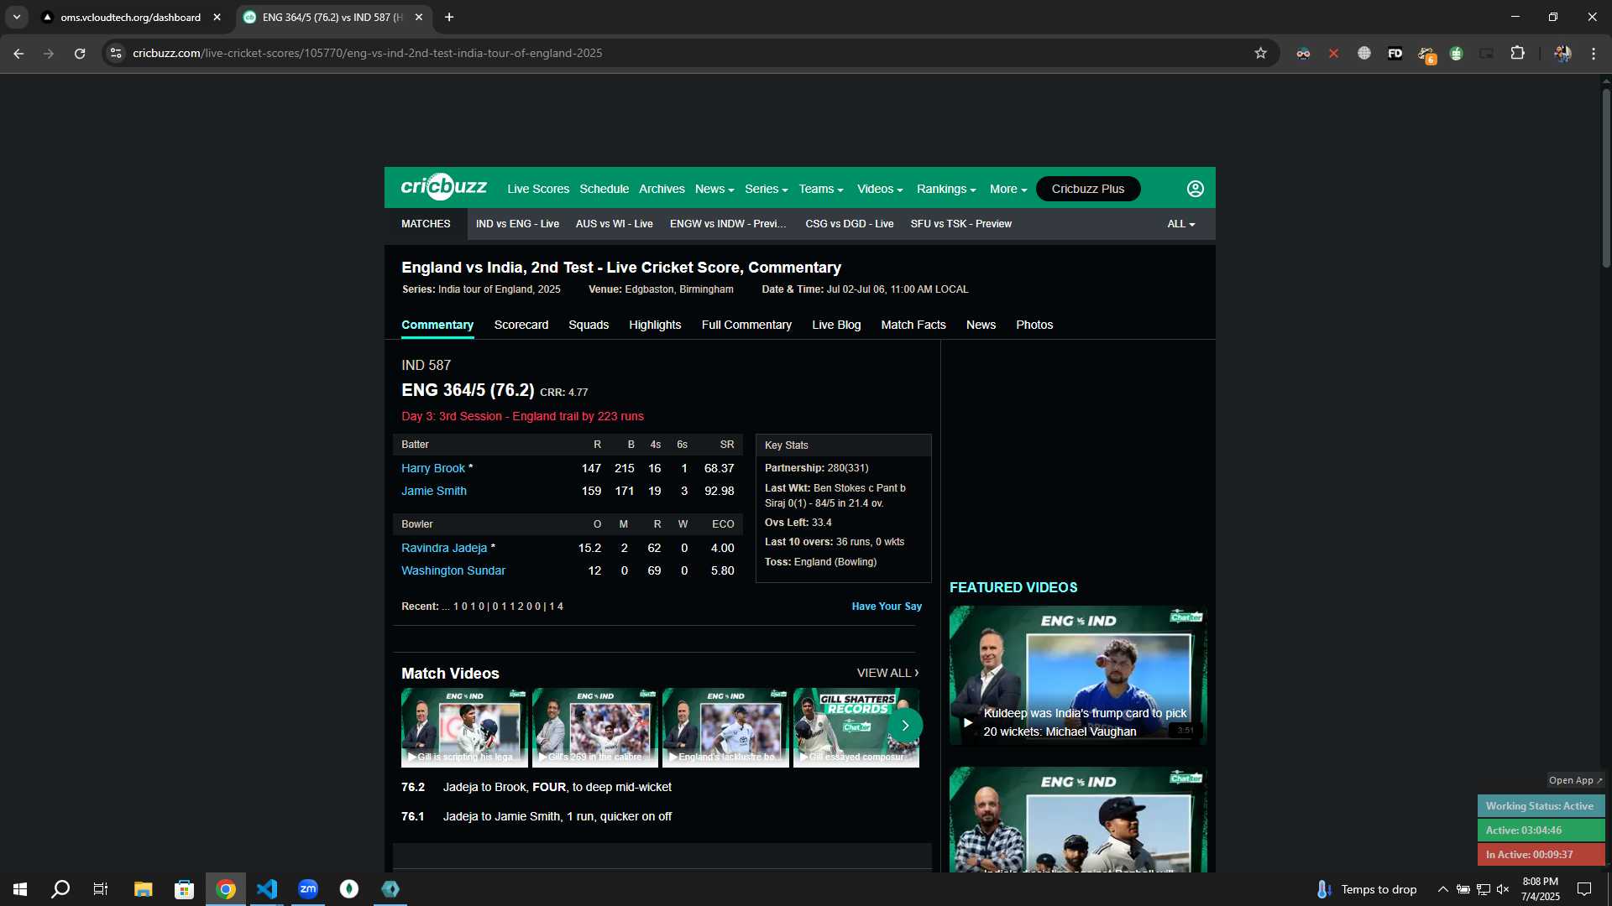Open SFU vs TSK - Preview match

(960, 224)
